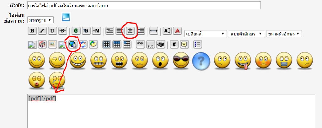
Task: Toggle bold text formatting button
Action: pos(32,31)
